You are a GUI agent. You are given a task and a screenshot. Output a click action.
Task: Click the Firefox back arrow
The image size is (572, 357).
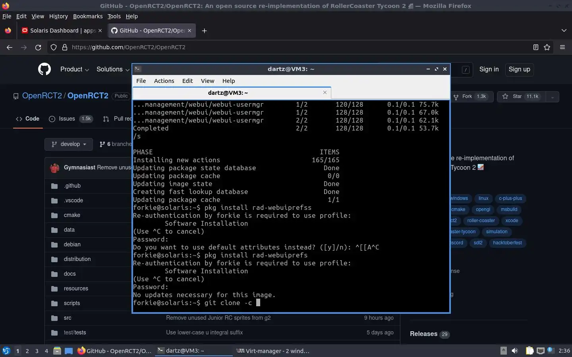[10, 47]
